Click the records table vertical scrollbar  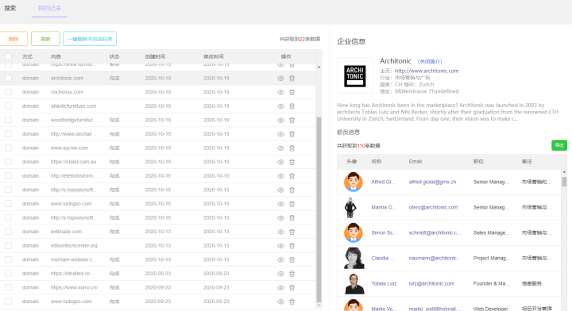[x=319, y=209]
